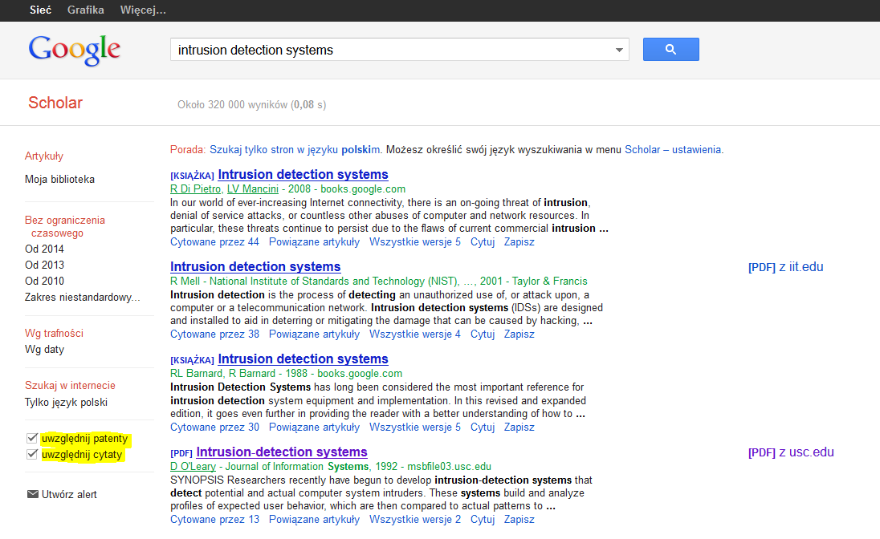Open [PDF] z iit.edu link

click(786, 267)
